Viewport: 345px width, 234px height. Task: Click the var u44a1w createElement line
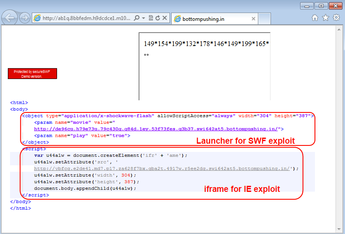[111, 155]
